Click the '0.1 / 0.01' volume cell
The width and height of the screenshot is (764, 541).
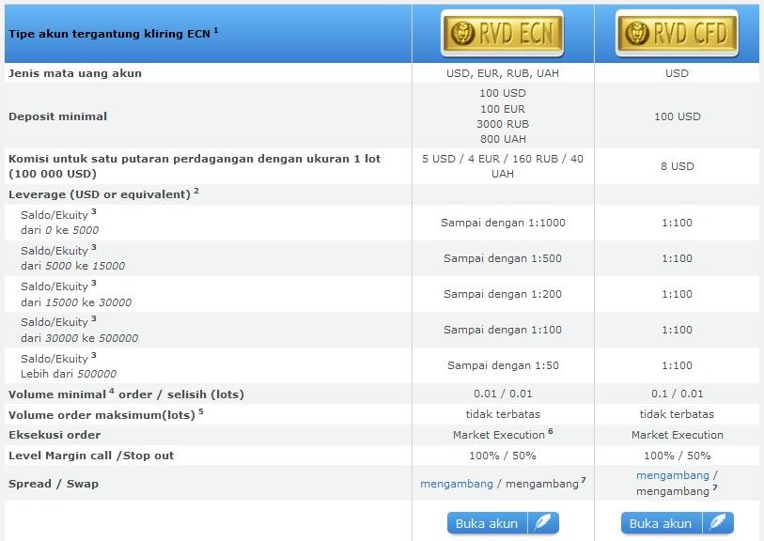point(678,394)
